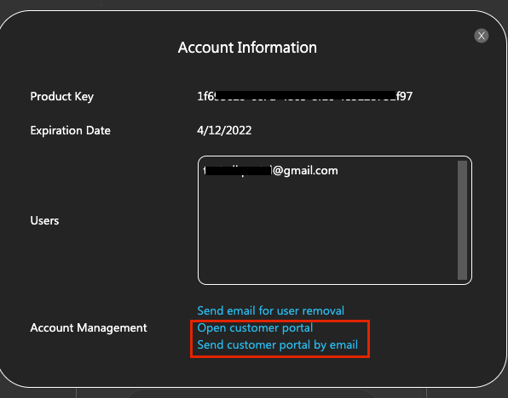Click the Account Management label

click(x=89, y=328)
